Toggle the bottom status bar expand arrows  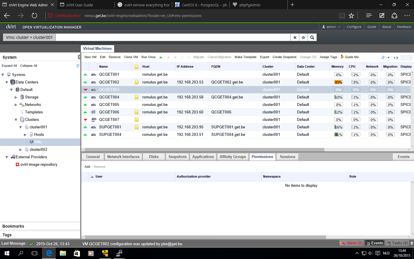412,243
